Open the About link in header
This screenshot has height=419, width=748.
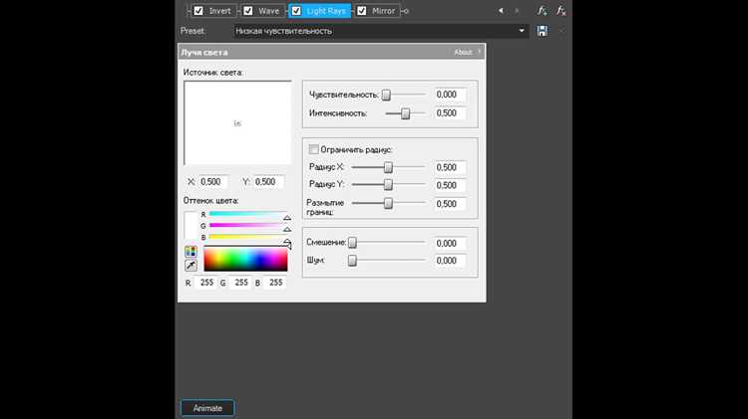(463, 53)
